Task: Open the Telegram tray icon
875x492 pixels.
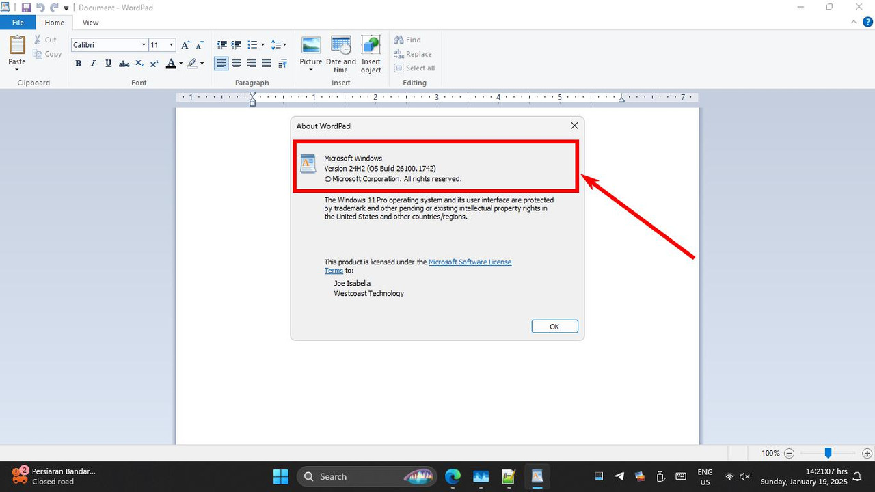Action: 619,476
